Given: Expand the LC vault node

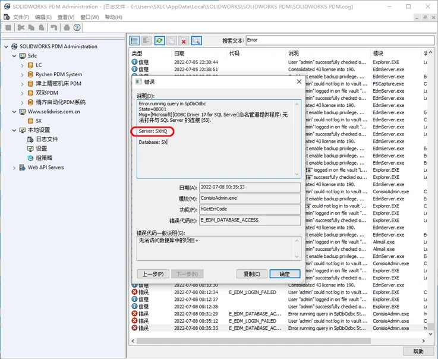Looking at the screenshot, I should coord(23,65).
